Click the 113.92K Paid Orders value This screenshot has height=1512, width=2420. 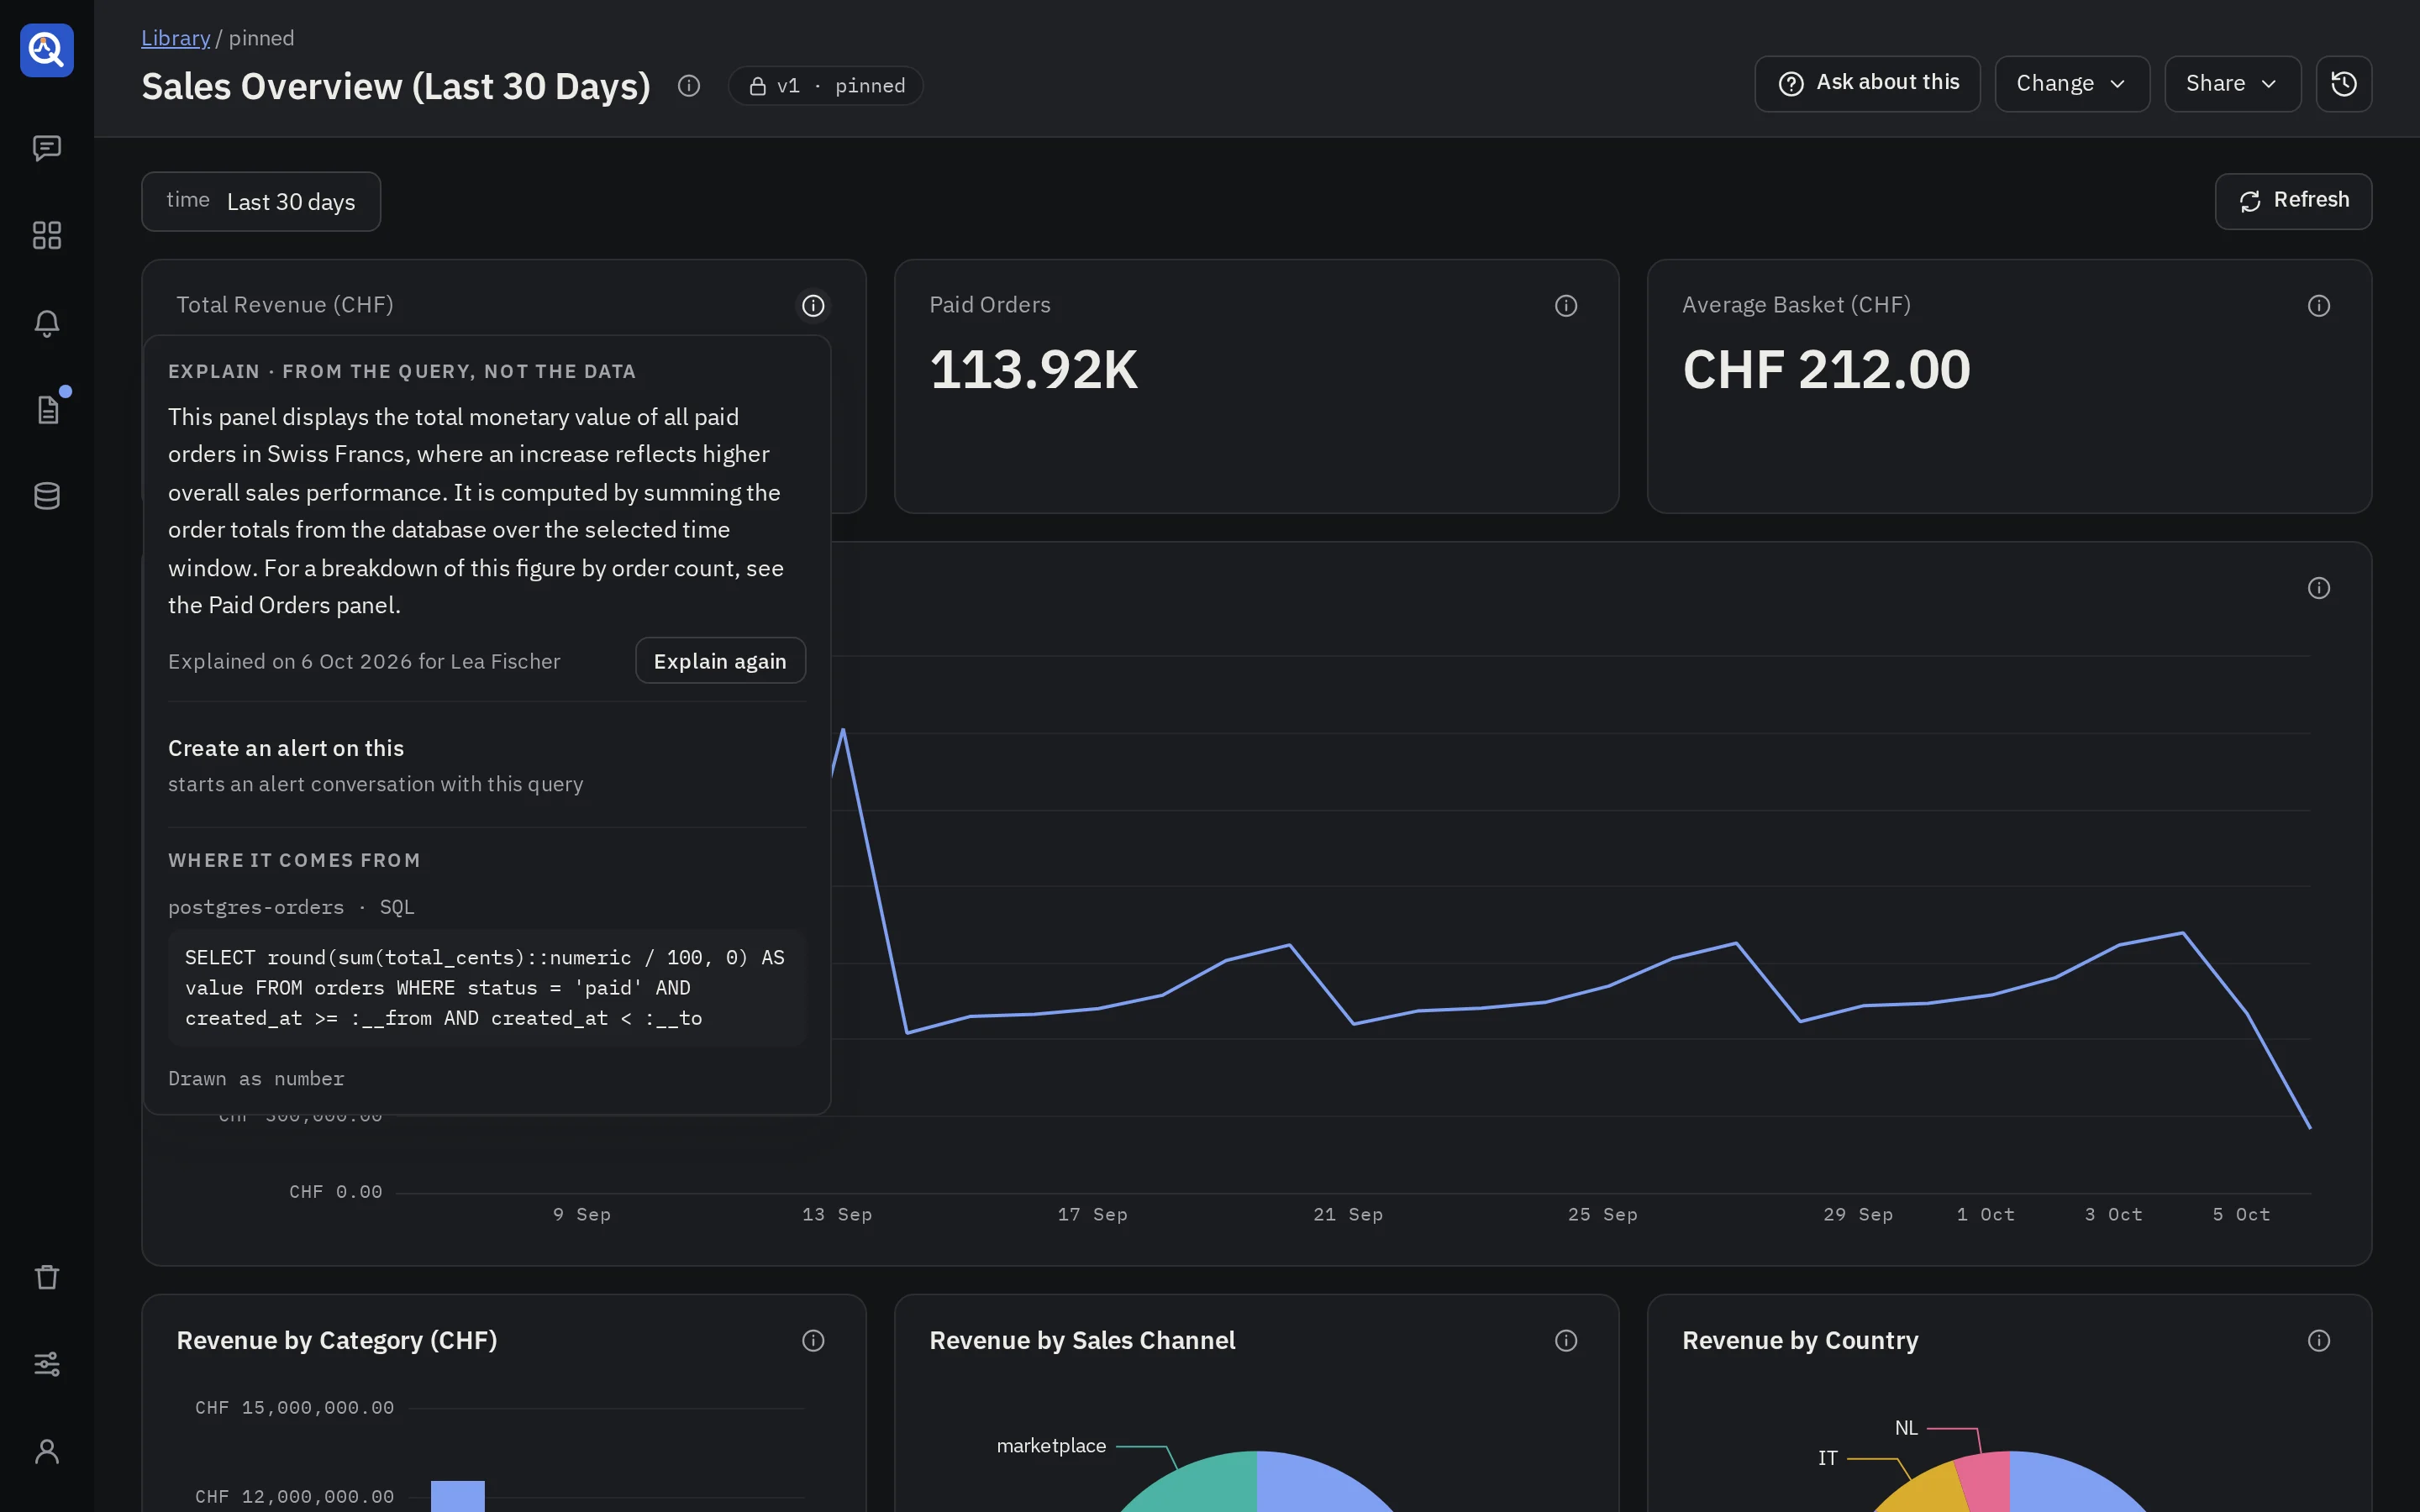(1034, 370)
